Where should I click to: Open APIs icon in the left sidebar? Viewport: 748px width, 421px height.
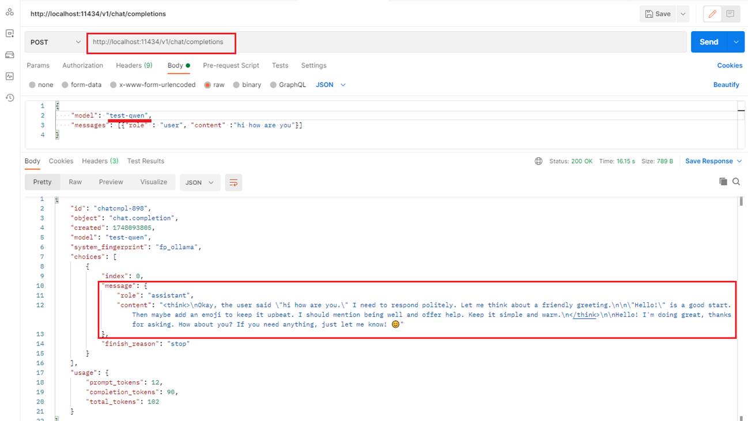(9, 33)
